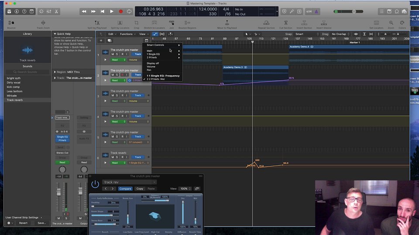Open track 4 Volume automation parameter dropdown
This screenshot has width=419, height=235.
138,121
